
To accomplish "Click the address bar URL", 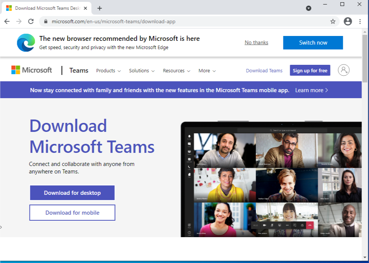I will tap(113, 21).
